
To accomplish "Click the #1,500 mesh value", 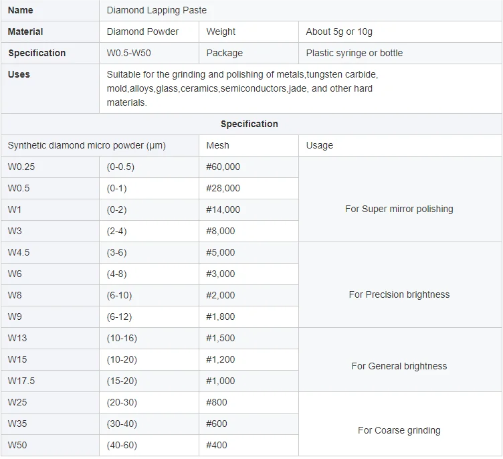I will tap(220, 338).
